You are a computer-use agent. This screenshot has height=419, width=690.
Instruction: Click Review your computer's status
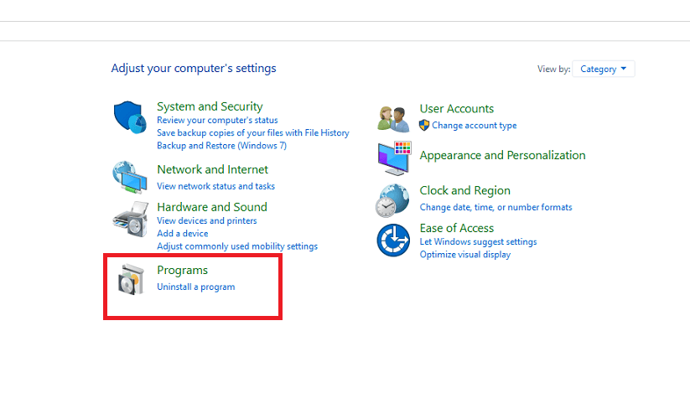pos(217,120)
